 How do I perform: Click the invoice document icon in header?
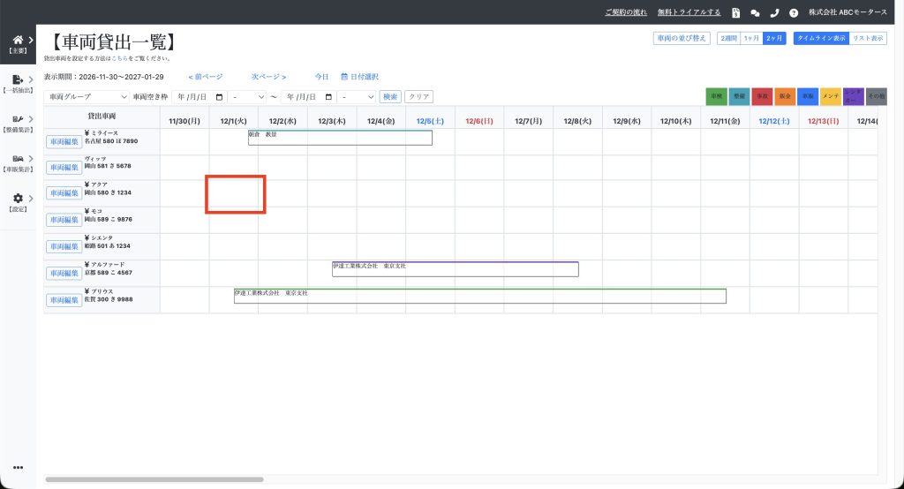click(x=735, y=12)
